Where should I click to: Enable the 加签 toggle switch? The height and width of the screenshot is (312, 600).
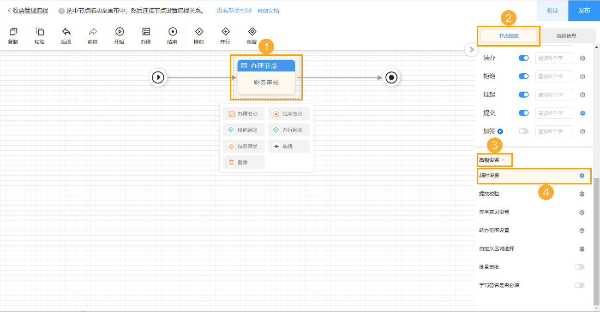523,131
